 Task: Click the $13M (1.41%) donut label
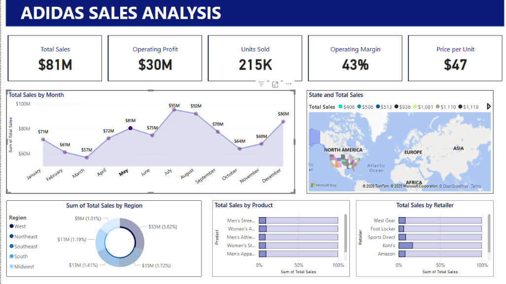coord(83,265)
